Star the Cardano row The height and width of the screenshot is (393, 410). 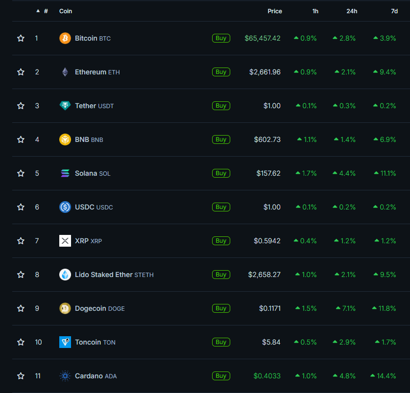21,376
